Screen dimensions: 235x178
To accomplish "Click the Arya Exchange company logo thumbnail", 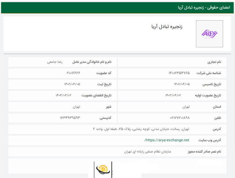I will [209, 34].
